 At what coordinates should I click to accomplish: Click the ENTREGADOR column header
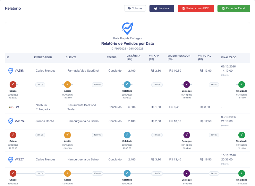pos(43,57)
